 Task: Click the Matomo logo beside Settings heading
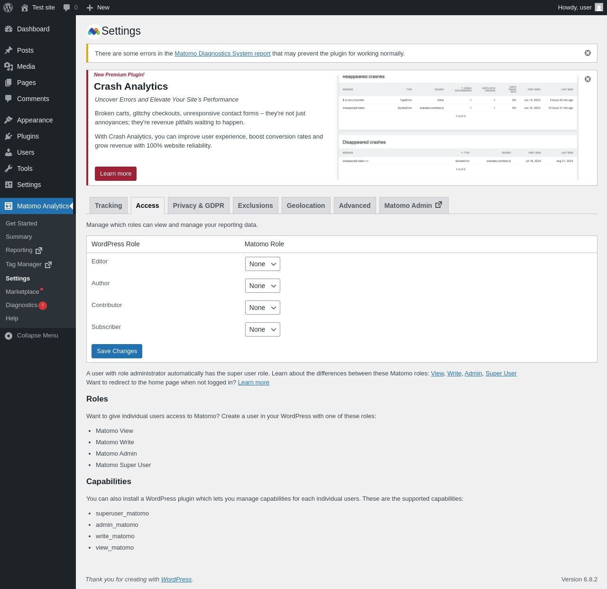point(94,31)
